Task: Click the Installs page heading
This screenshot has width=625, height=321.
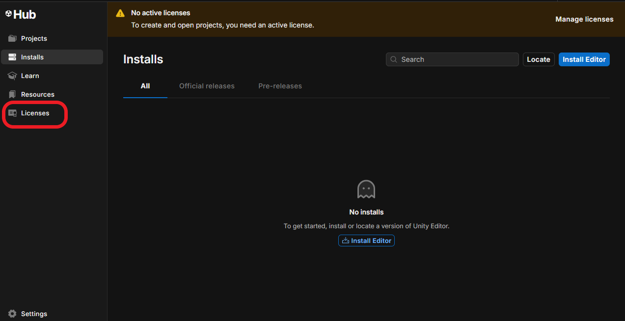Action: pos(143,59)
